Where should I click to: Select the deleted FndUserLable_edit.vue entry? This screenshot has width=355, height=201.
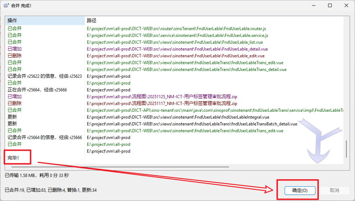[x=176, y=56]
